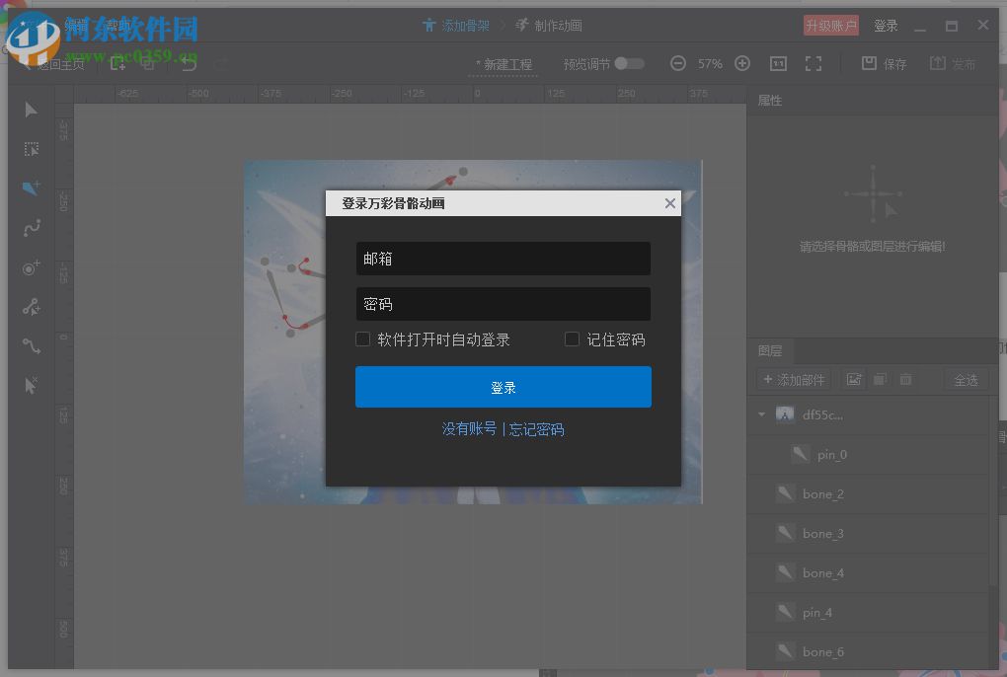Screen dimensions: 1007x677
Task: Select the bone_6 layer row
Action: [867, 652]
